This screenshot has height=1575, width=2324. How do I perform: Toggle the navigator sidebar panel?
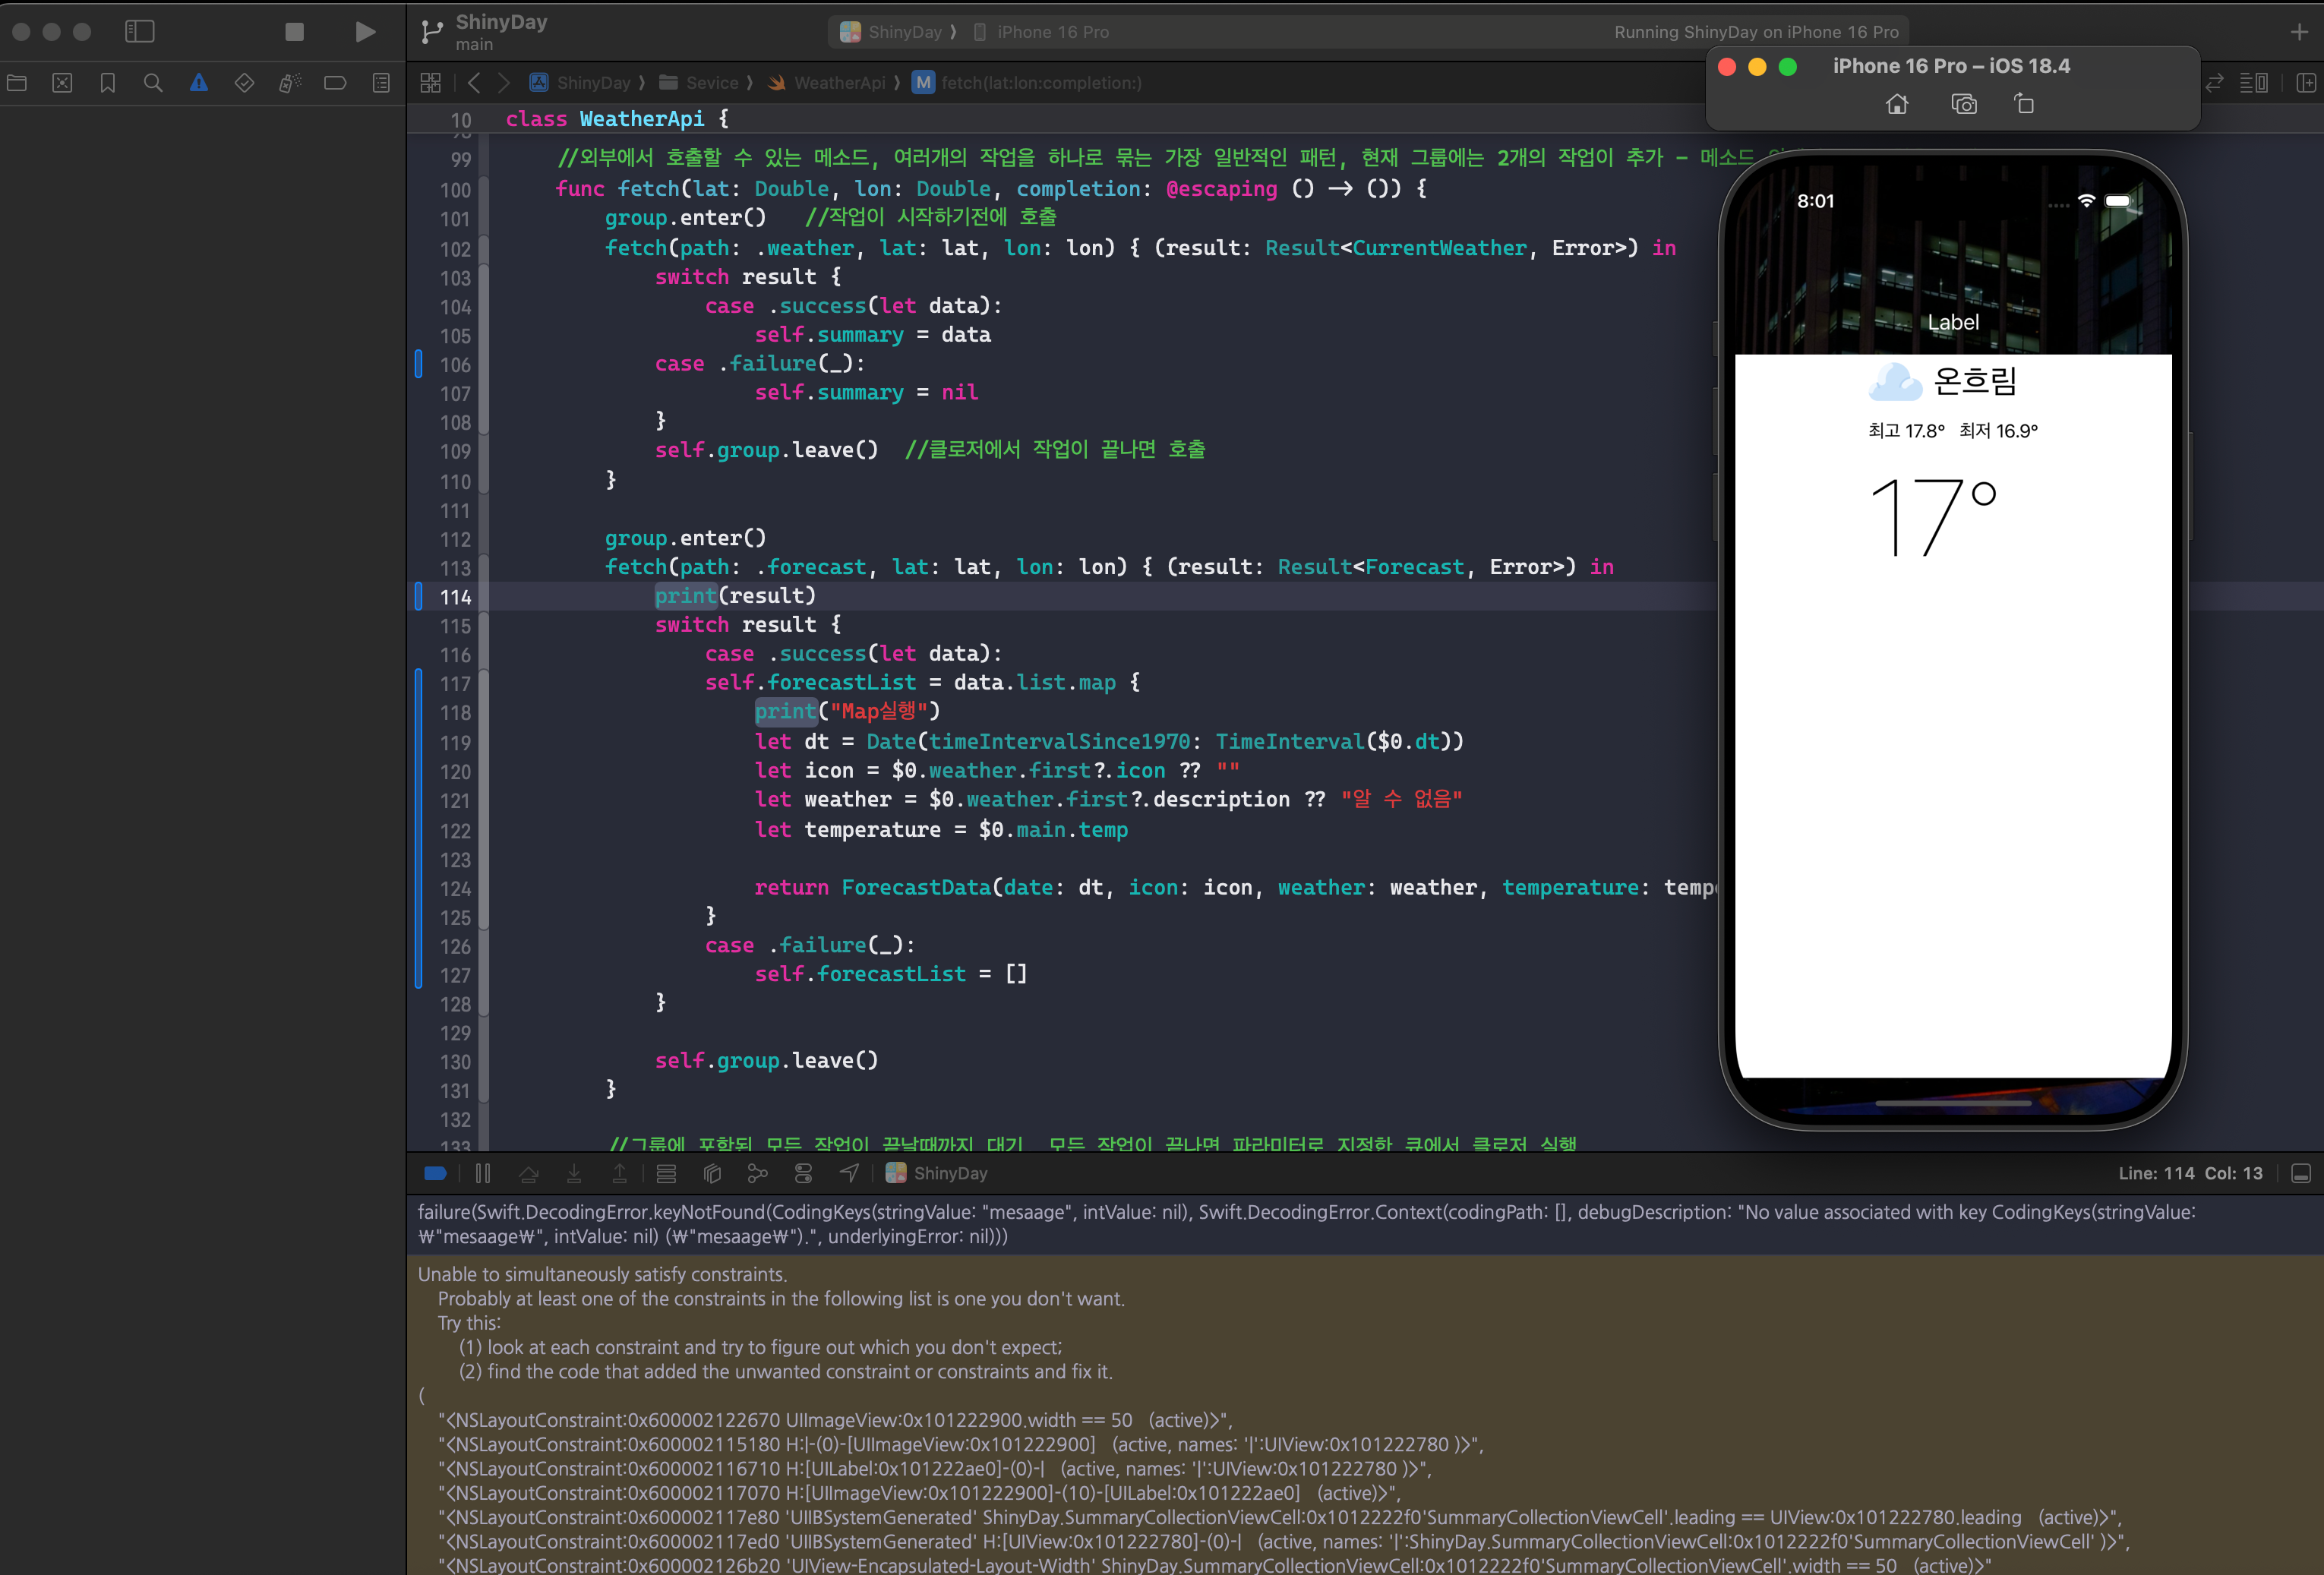[x=139, y=32]
